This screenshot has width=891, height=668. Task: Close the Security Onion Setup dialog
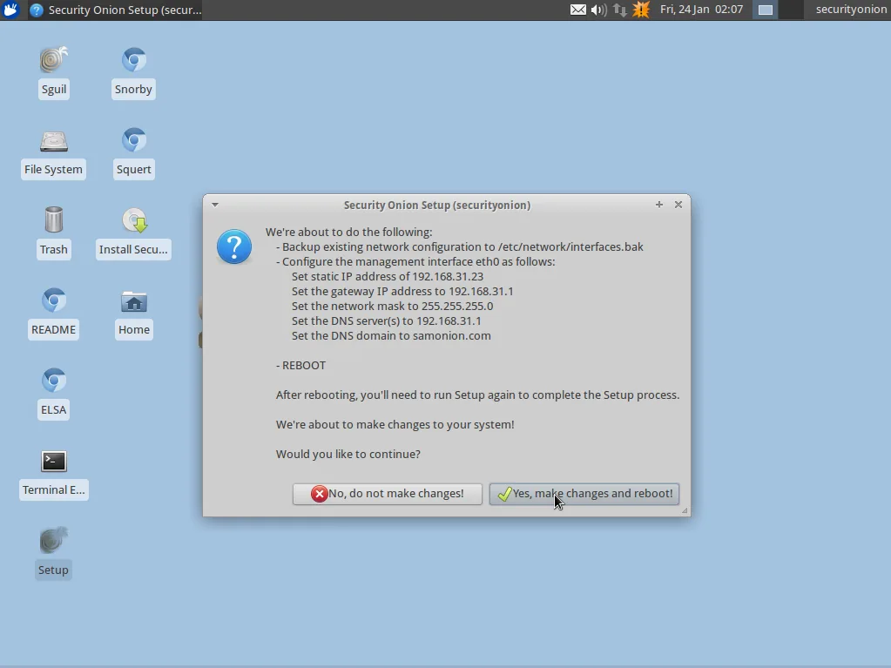(x=678, y=205)
